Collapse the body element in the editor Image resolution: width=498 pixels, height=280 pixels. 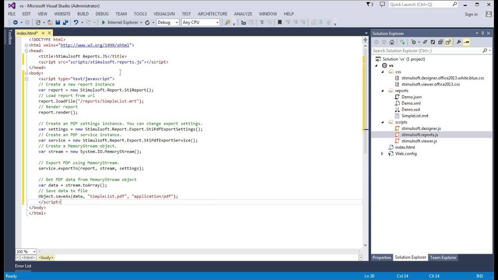26,73
